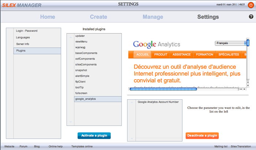This screenshot has width=256, height=150.
Task: Select the viewMenu plugin
Action: click(98, 42)
